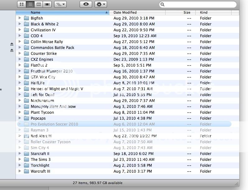This screenshot has width=248, height=190.
Task: Sort by Date Modified column
Action: (137, 12)
